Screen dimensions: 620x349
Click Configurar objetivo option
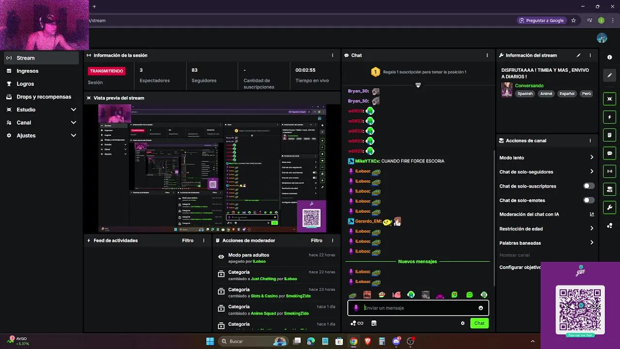pyautogui.click(x=520, y=268)
